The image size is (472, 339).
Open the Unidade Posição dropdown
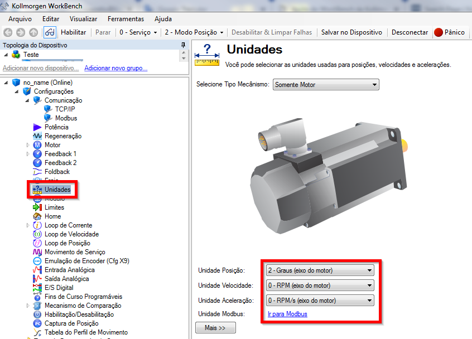(320, 270)
